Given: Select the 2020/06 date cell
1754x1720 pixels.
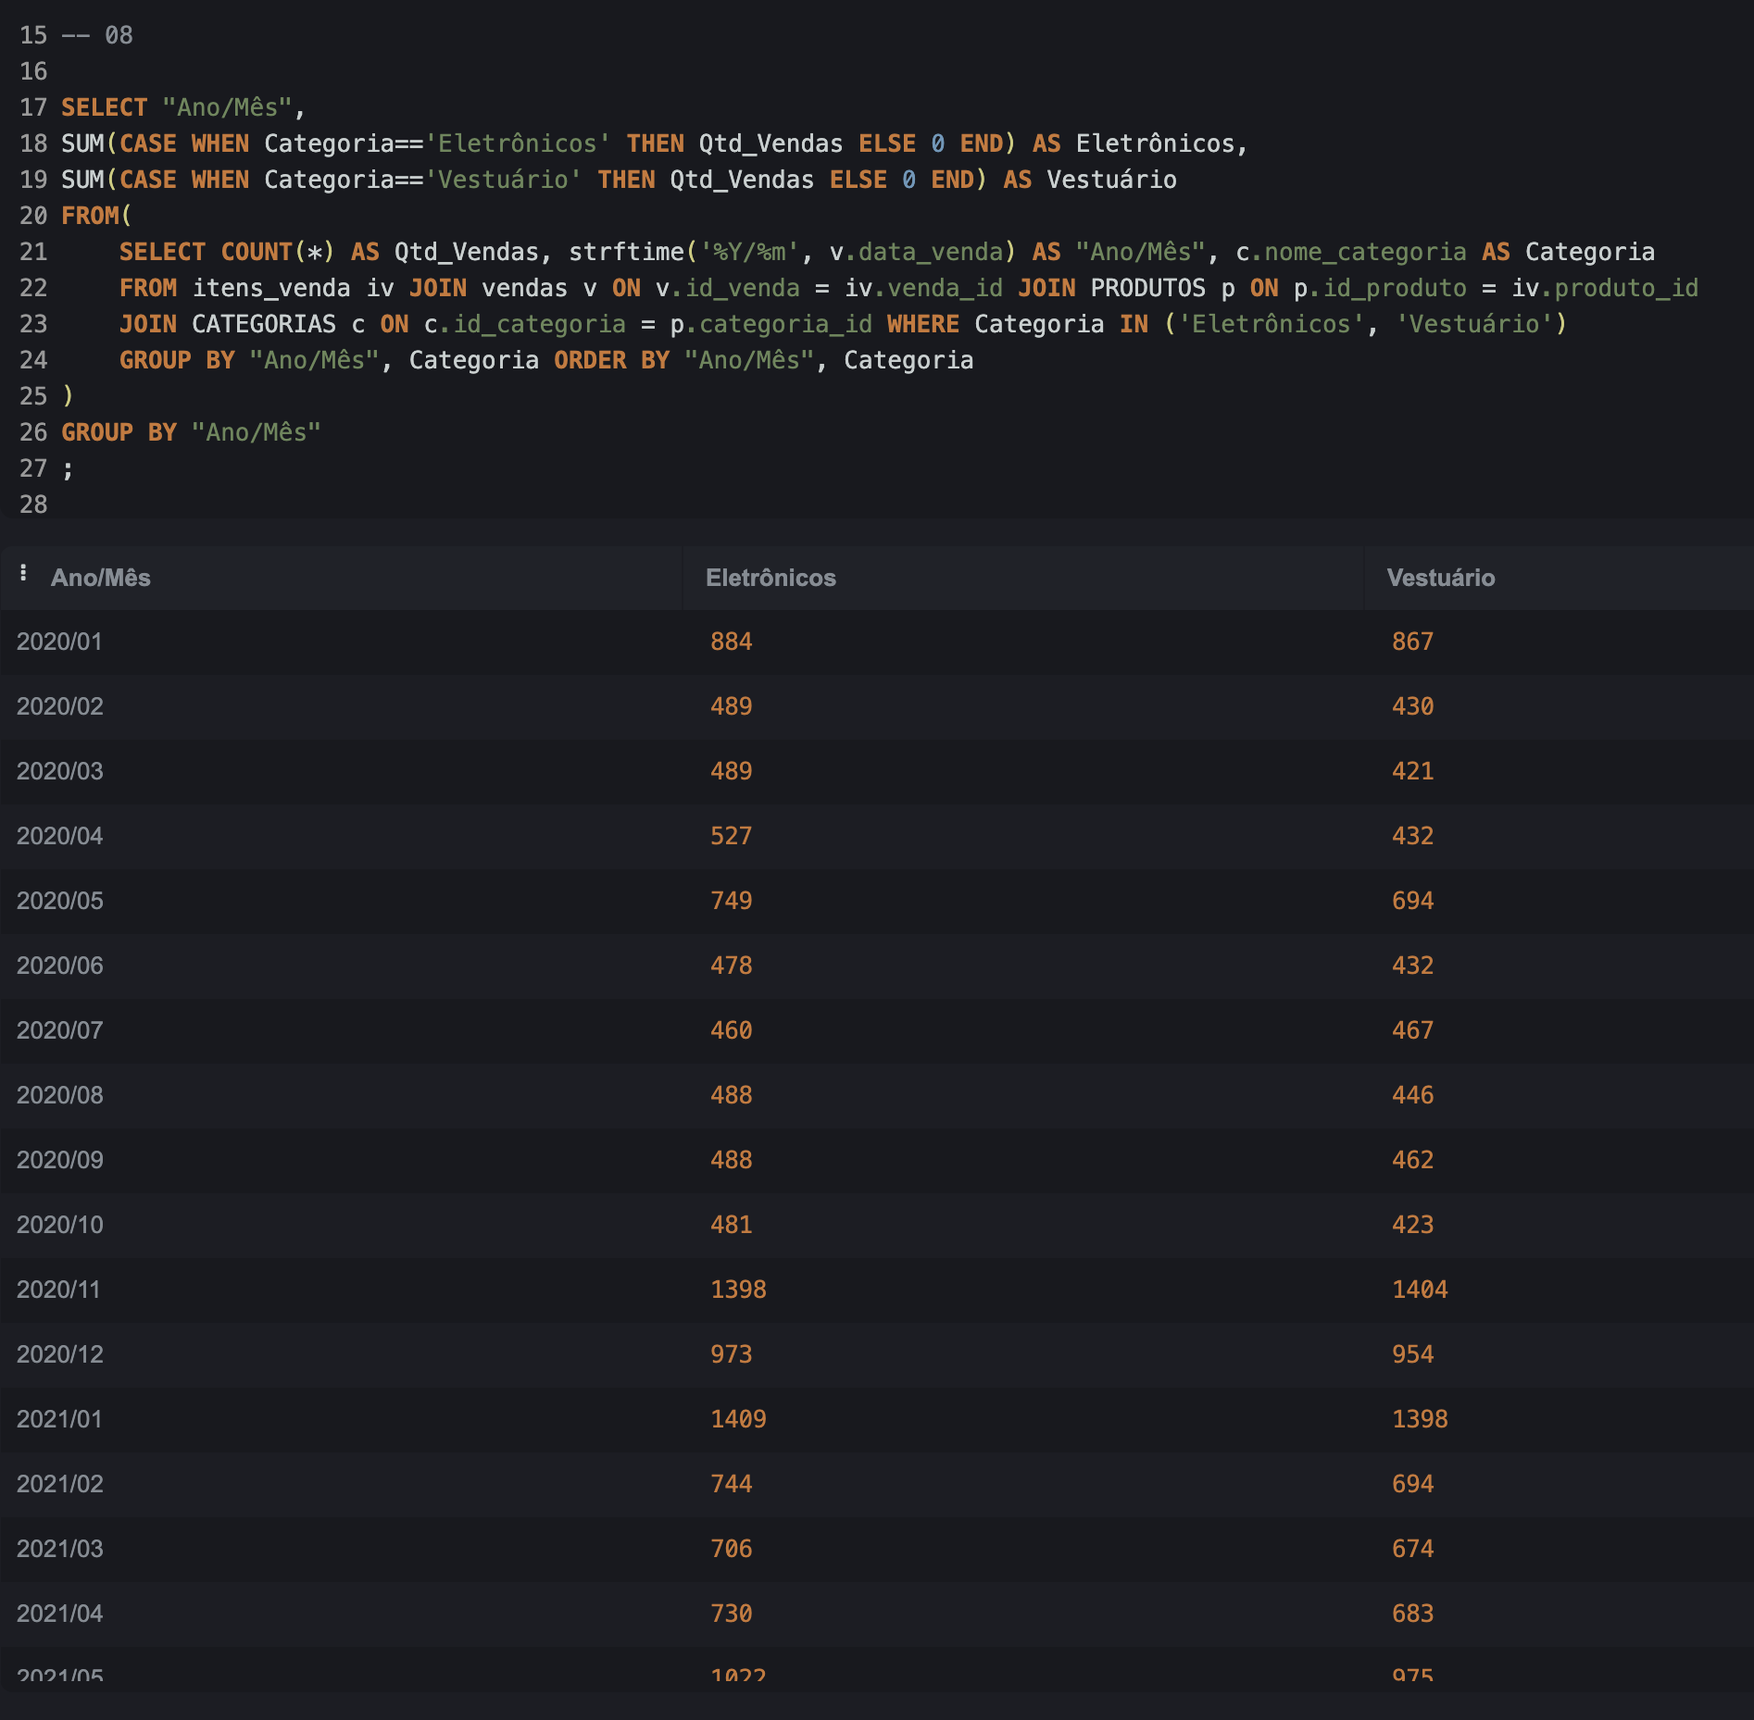Looking at the screenshot, I should (60, 966).
